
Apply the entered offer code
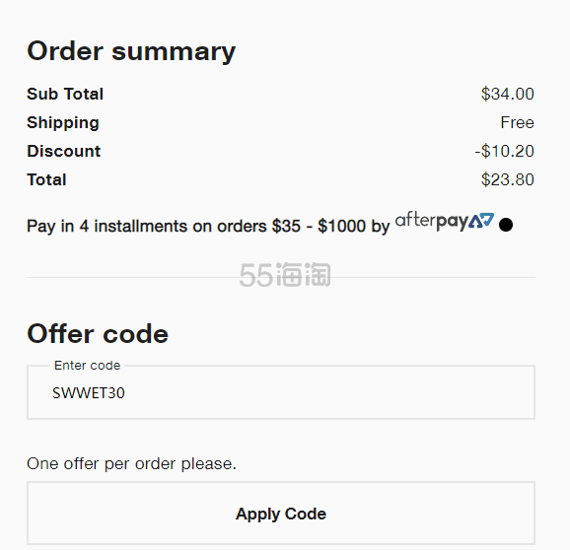tap(281, 513)
